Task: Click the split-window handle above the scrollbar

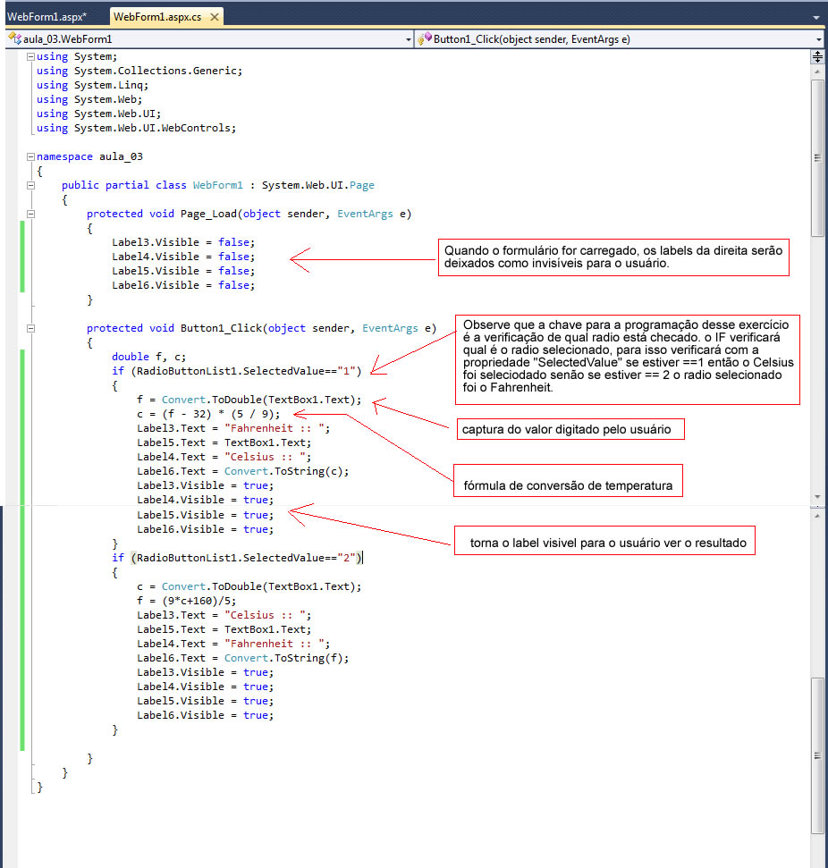Action: point(817,56)
